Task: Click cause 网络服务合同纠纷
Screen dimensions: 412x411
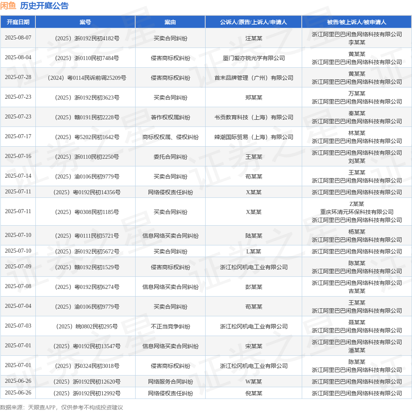Action: (x=170, y=382)
